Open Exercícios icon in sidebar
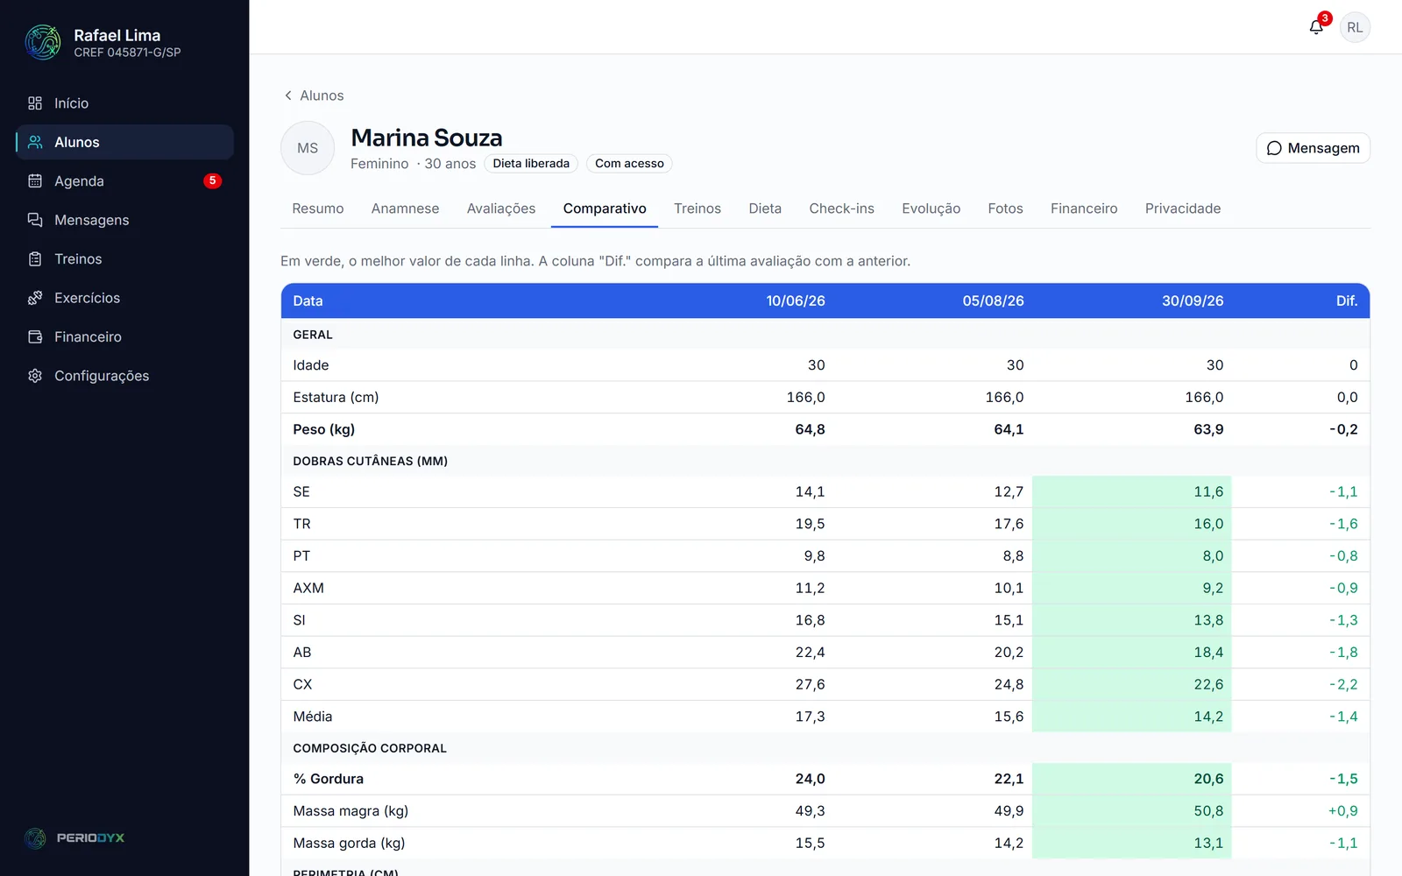The width and height of the screenshot is (1402, 876). coord(35,298)
